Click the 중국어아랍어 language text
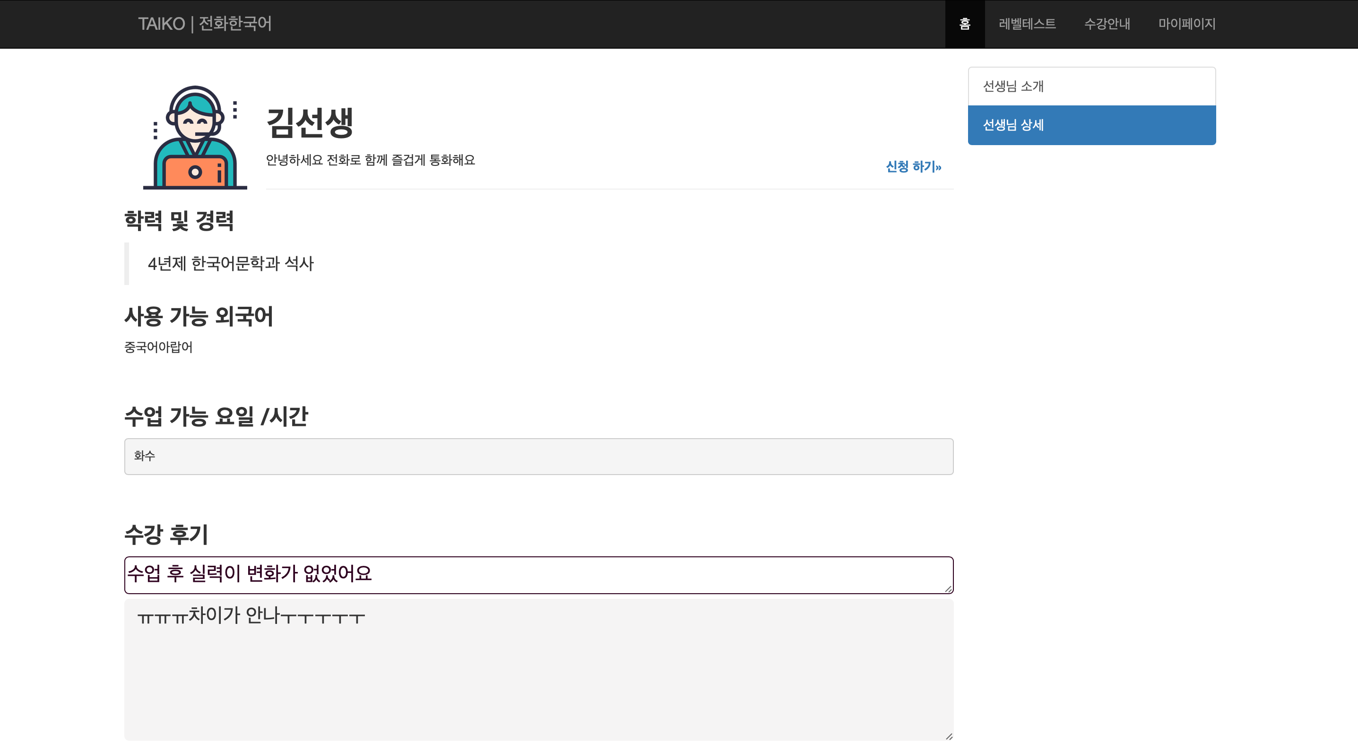1358x744 pixels. pos(159,347)
